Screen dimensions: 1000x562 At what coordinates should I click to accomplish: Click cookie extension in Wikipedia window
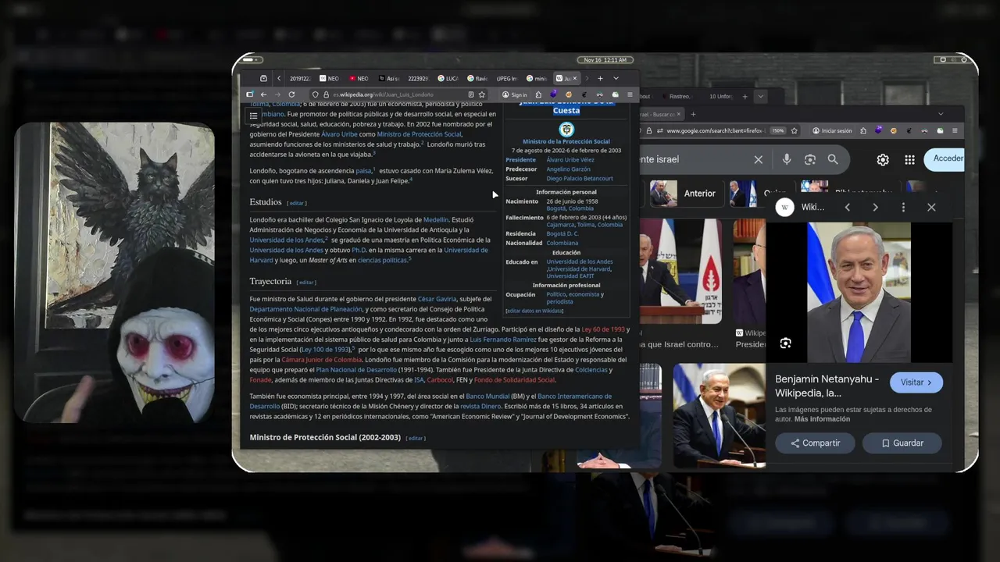(x=568, y=94)
